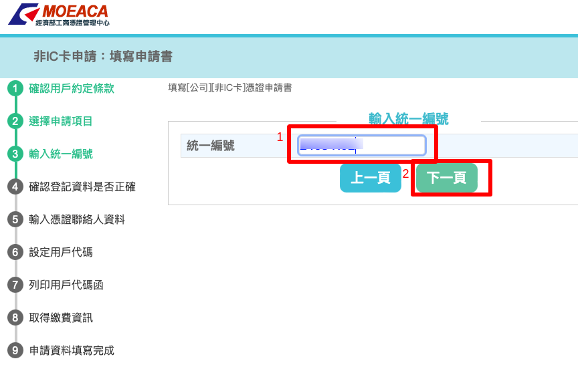Open step 確認用戶約定條款

point(72,88)
